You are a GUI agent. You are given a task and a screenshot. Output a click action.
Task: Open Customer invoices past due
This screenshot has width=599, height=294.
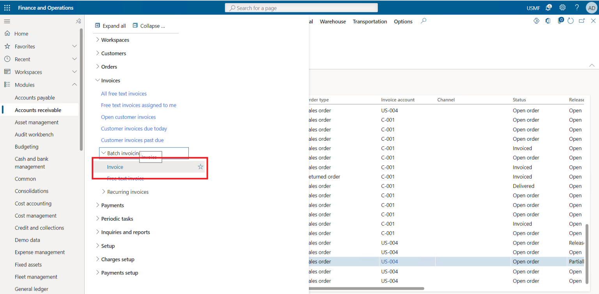pos(132,140)
